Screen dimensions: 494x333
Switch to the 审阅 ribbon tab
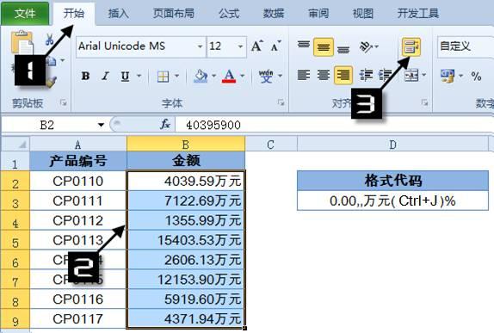(x=318, y=13)
